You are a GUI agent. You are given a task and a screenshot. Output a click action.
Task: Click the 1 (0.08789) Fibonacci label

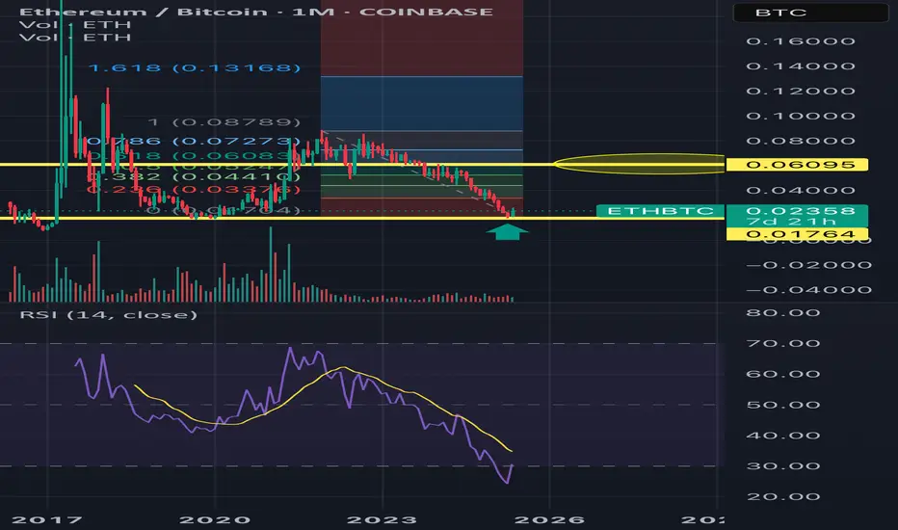tap(224, 122)
